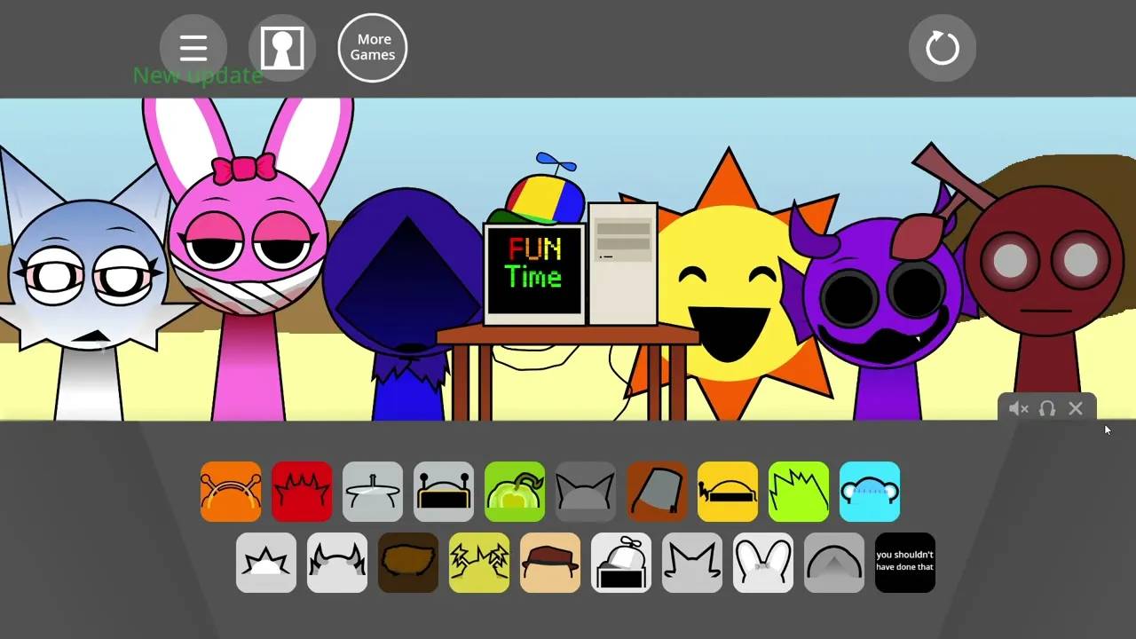Select the cyan headphones sound icon
The width and height of the screenshot is (1136, 639).
point(870,492)
